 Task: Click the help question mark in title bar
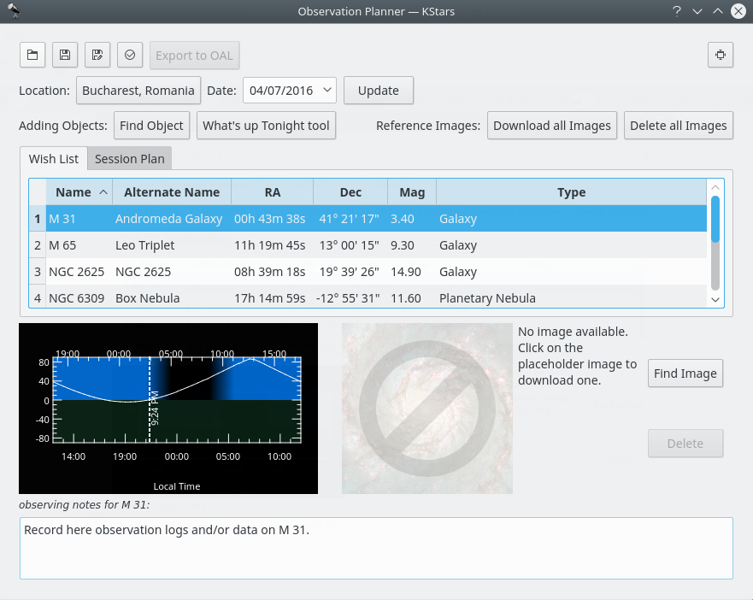click(676, 11)
